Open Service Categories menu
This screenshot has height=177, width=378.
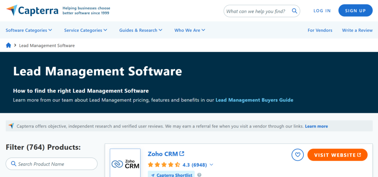[86, 30]
